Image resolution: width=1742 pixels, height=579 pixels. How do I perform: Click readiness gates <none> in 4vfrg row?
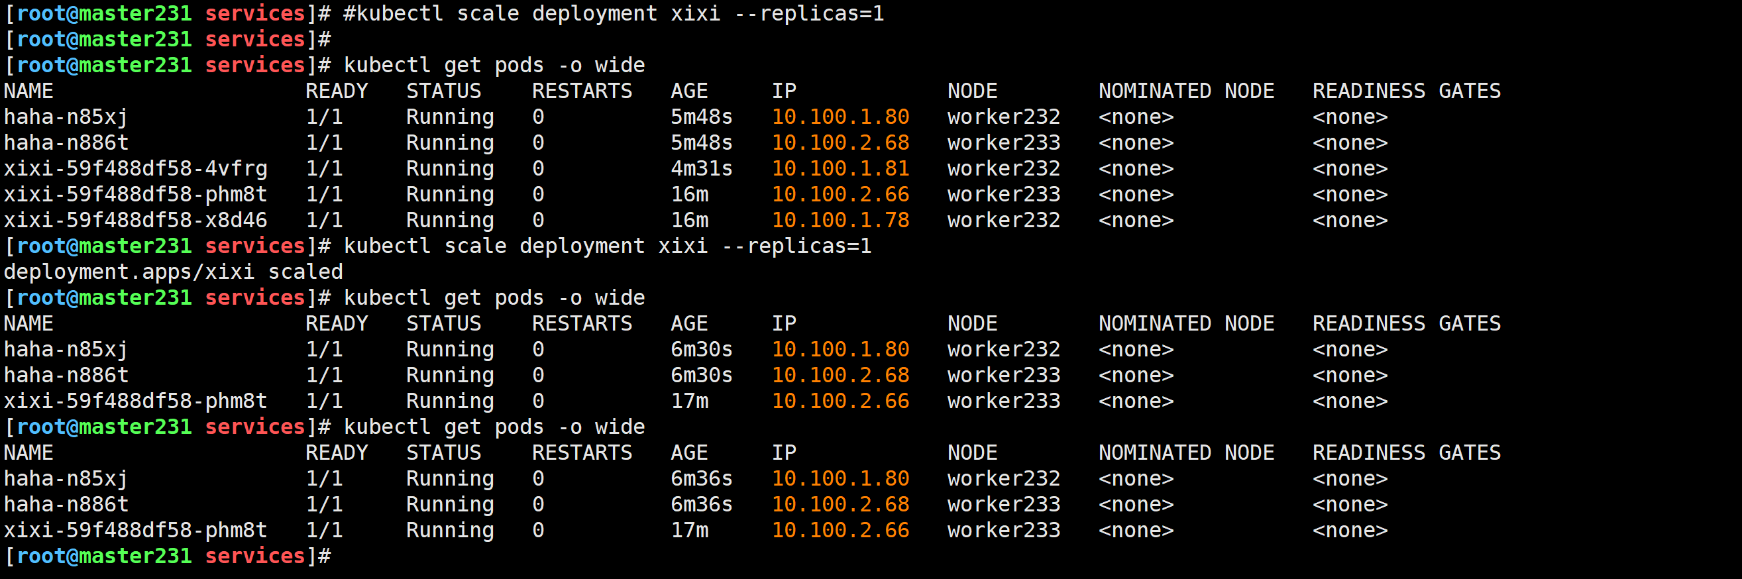click(1350, 168)
